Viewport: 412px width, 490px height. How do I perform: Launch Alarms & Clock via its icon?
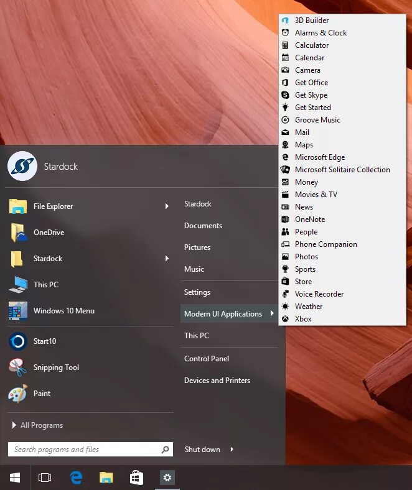point(285,32)
